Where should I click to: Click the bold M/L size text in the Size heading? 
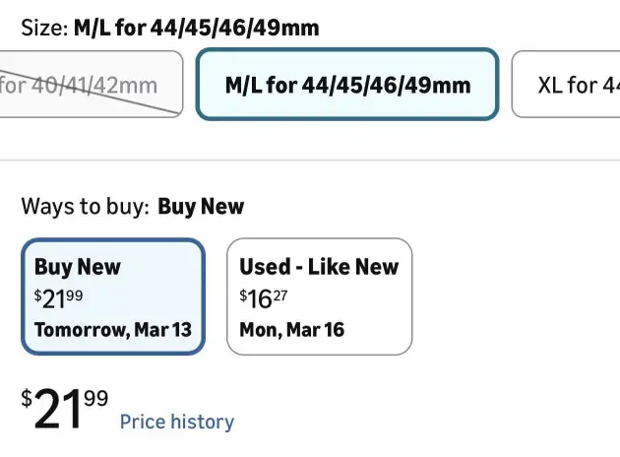[196, 28]
